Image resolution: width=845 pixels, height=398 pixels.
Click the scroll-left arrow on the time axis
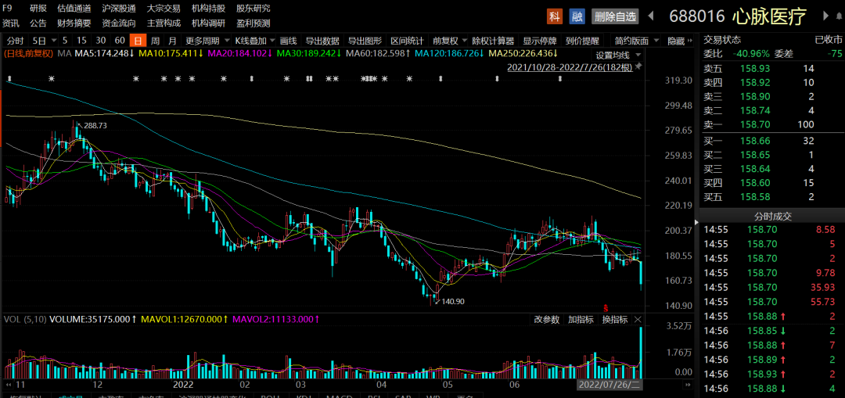pyautogui.click(x=9, y=385)
